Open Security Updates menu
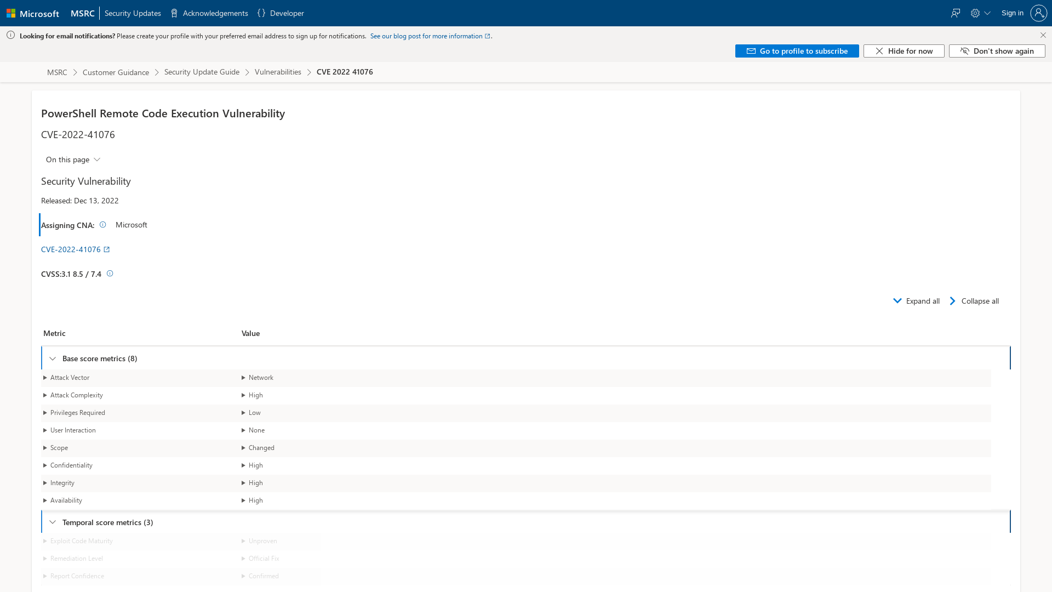Screen dimensions: 1052x592 click(133, 13)
